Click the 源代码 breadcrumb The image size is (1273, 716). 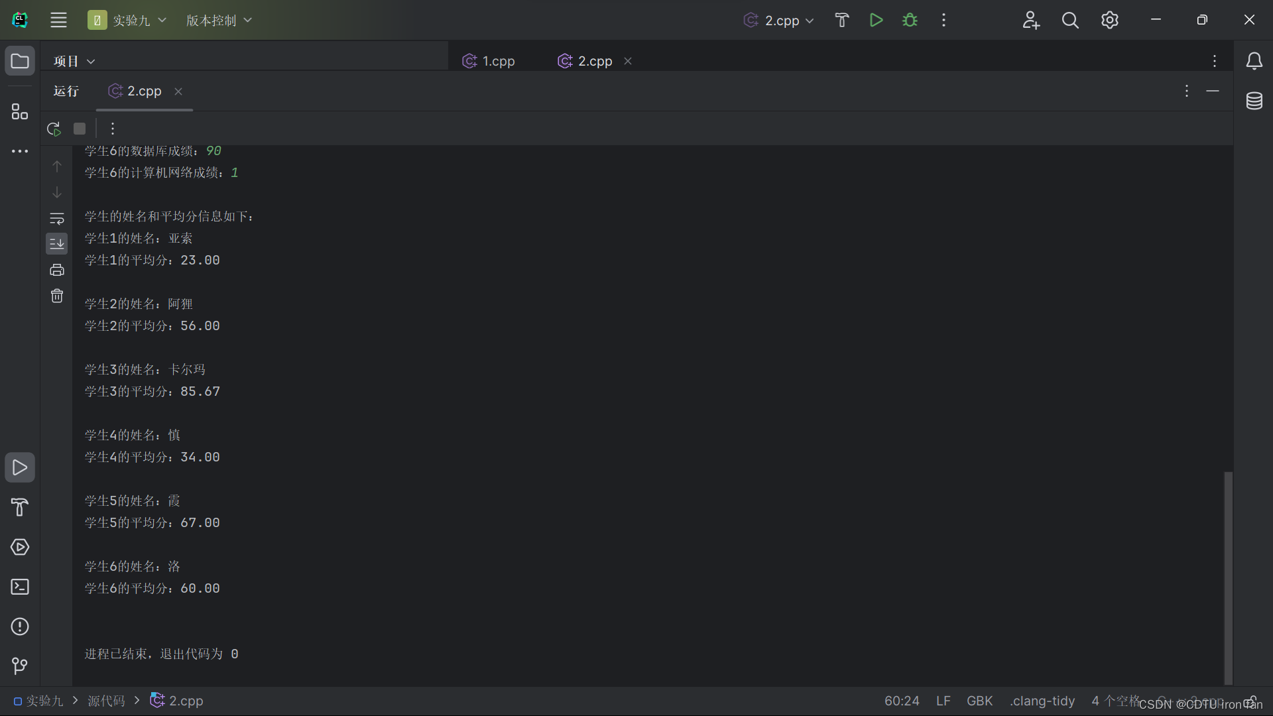tap(106, 701)
